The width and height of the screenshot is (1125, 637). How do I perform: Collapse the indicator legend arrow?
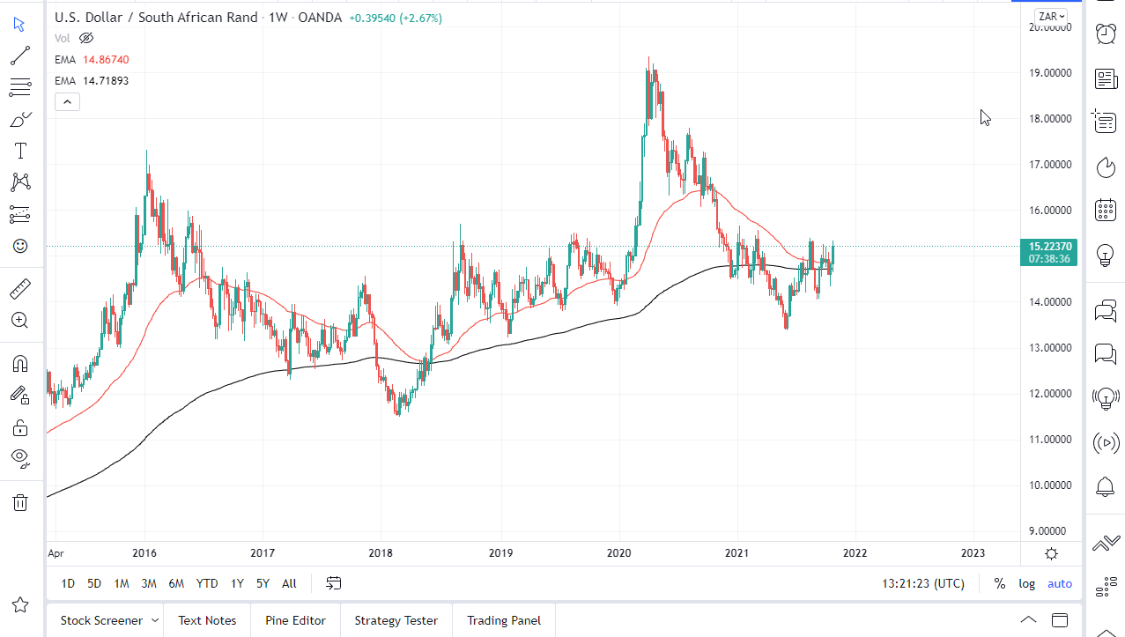click(x=67, y=100)
